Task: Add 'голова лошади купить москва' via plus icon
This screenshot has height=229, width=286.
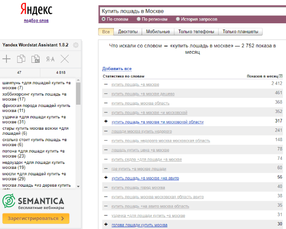Action: [106, 224]
